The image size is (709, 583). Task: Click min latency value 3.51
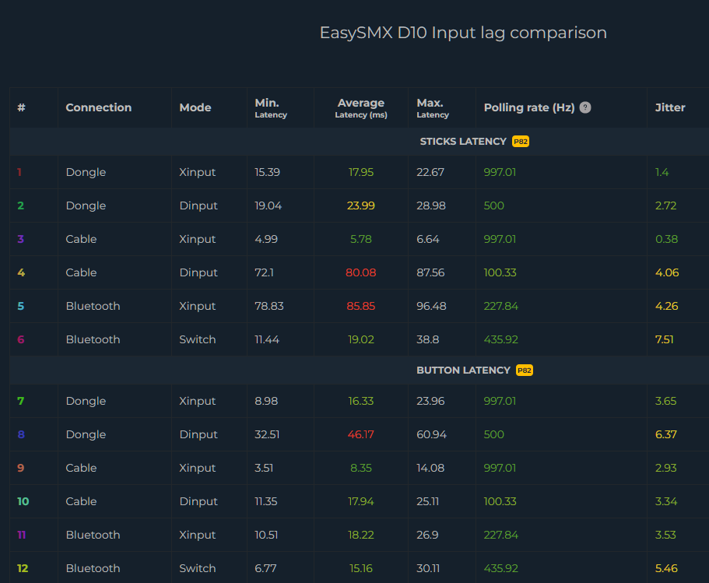click(264, 468)
